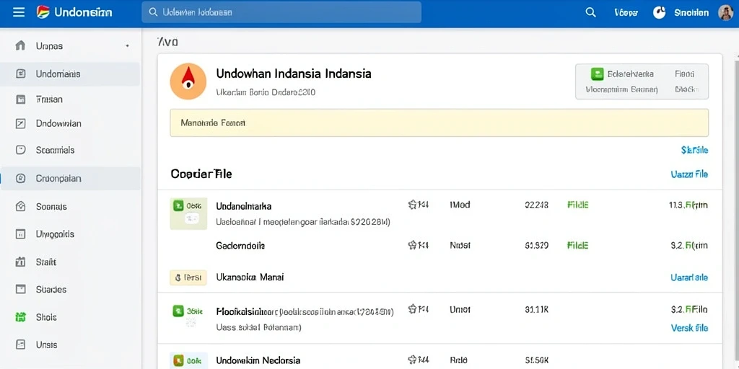This screenshot has height=369, width=739.
Task: Click the green icon in the top-right box
Action: tap(597, 74)
